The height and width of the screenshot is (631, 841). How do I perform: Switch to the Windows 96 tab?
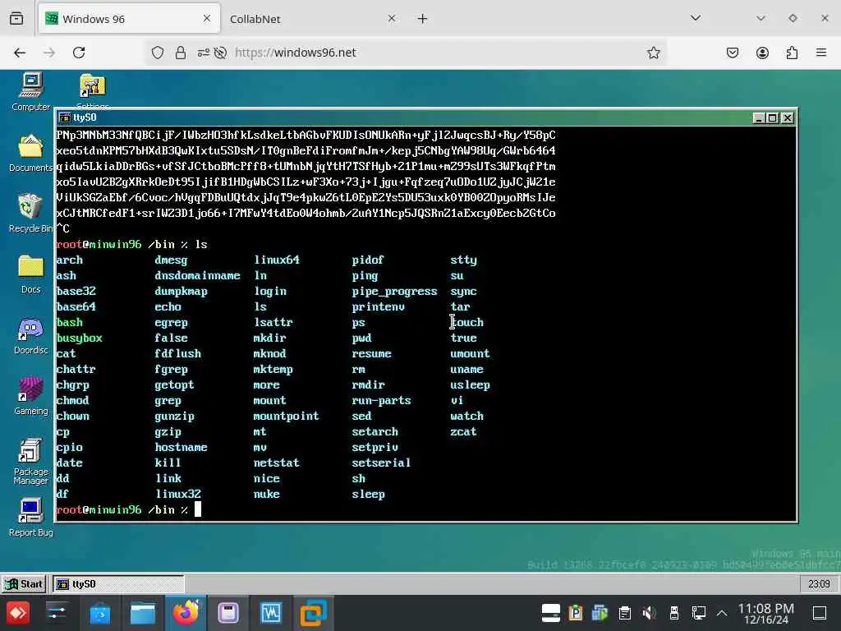(129, 19)
